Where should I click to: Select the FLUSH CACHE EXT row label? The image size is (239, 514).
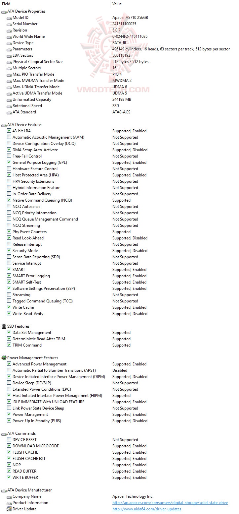coord(29,459)
